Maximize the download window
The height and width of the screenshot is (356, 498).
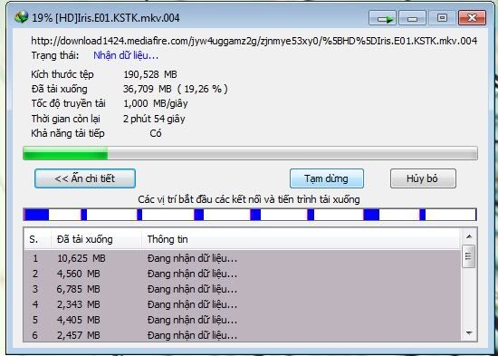pos(442,18)
